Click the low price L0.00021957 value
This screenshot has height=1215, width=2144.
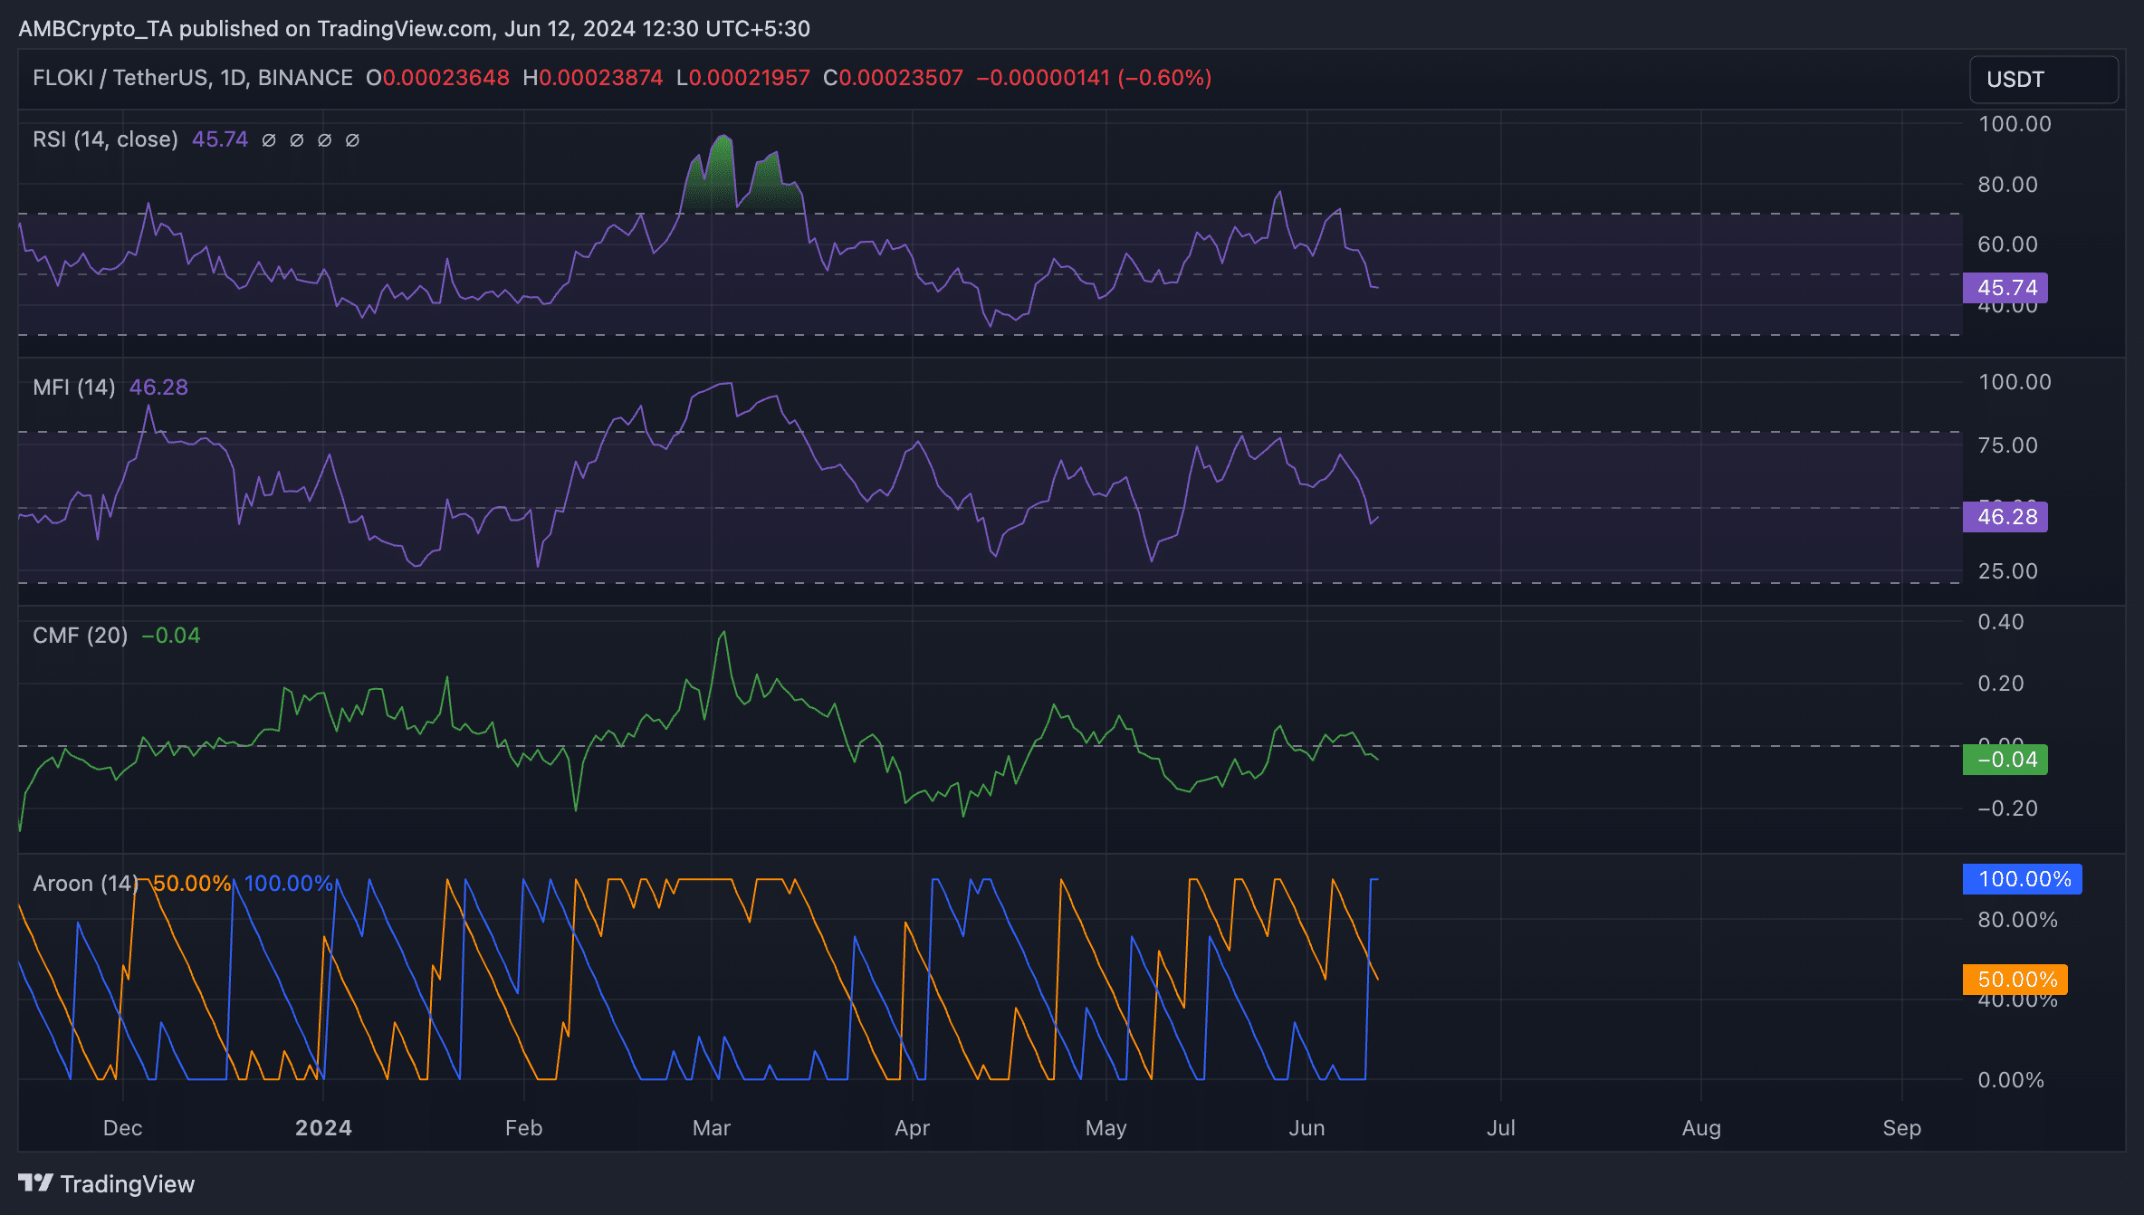(743, 78)
